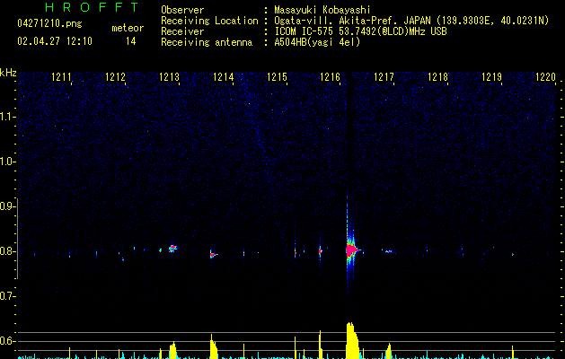Click the 0.8 kHz axis label
Viewport: 565px width, 359px height.
pyautogui.click(x=7, y=251)
